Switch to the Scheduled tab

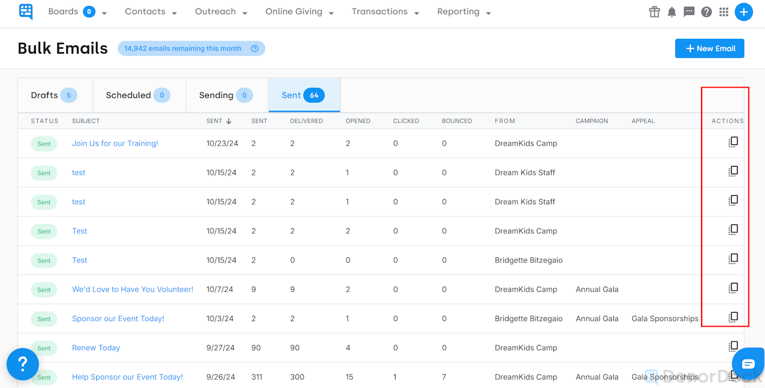[139, 95]
